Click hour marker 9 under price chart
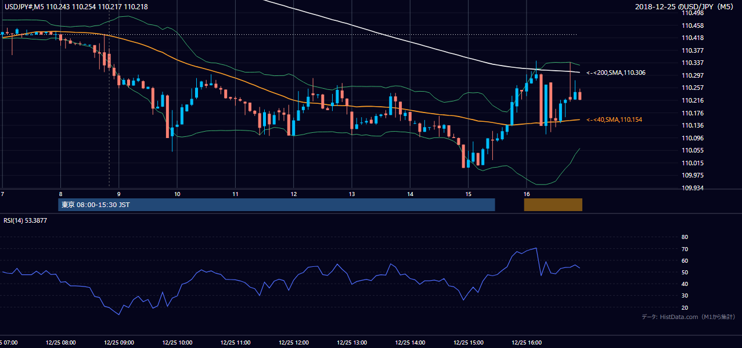Viewport: 742px width, 348px height. (118, 194)
